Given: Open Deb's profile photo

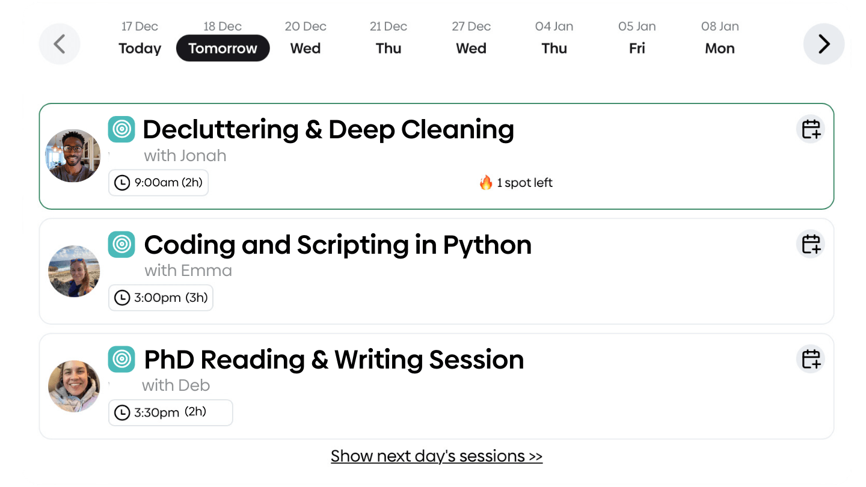Looking at the screenshot, I should (74, 386).
